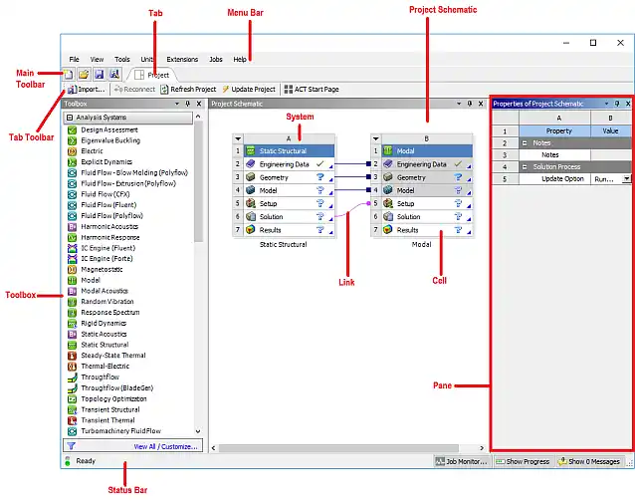Open the View menu

pyautogui.click(x=97, y=59)
